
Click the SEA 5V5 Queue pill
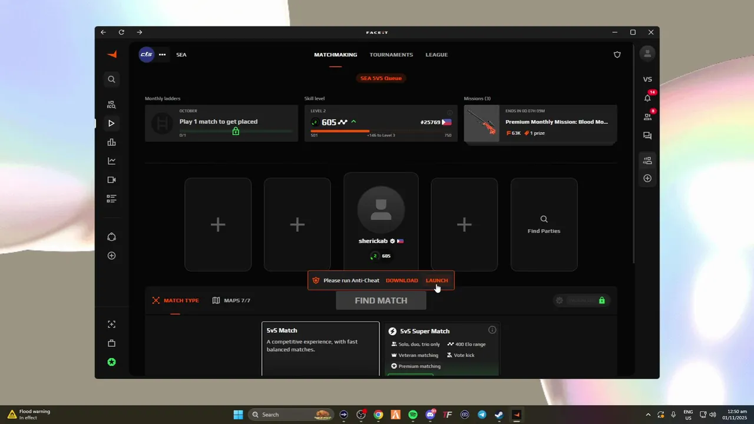pos(381,78)
